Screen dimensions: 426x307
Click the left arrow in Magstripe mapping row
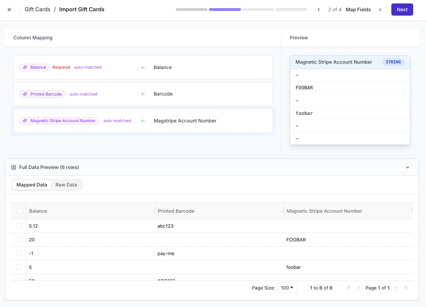143,121
